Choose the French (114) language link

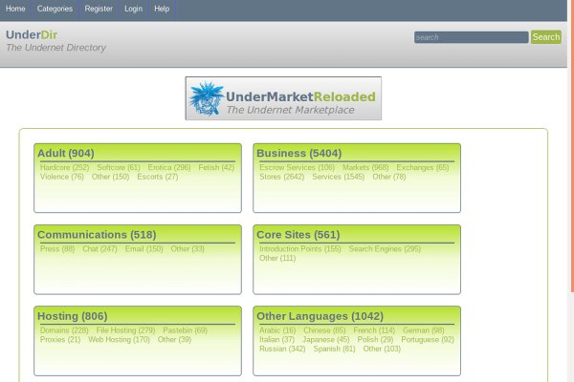[374, 329]
